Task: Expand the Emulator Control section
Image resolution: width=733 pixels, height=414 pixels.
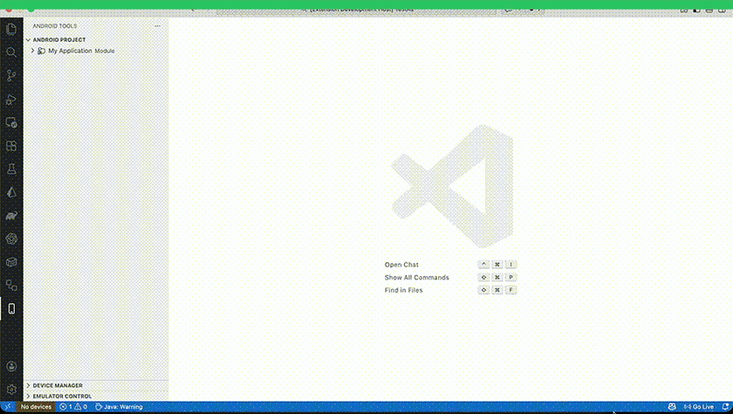Action: (28, 397)
